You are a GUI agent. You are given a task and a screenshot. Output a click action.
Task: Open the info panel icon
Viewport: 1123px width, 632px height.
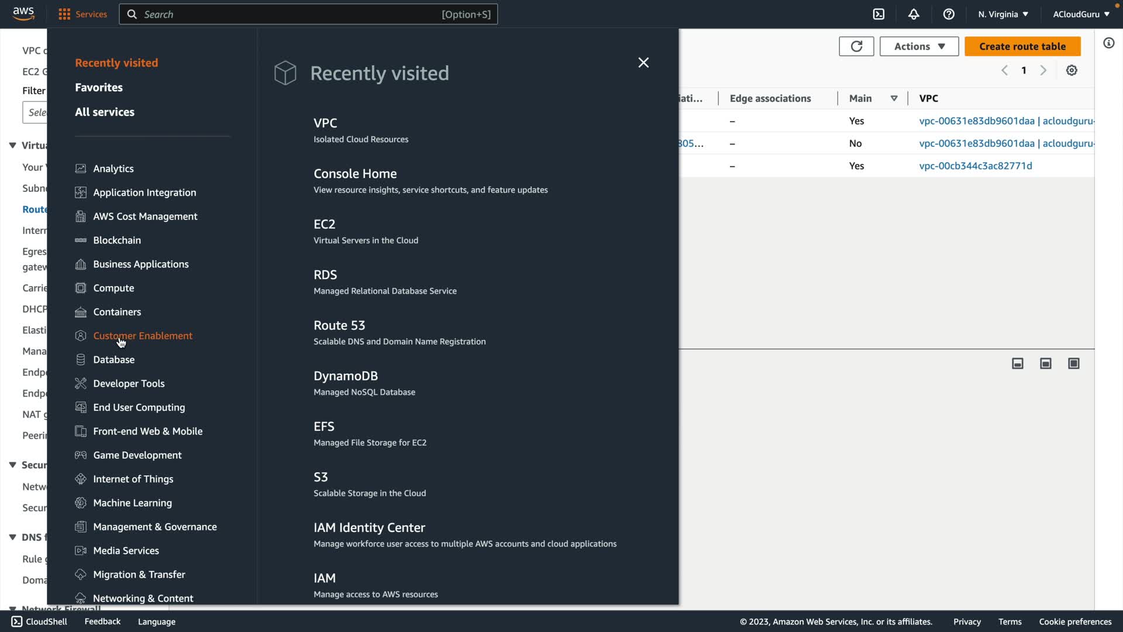[1109, 43]
